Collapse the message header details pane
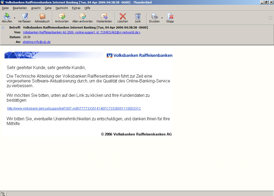Image resolution: width=274 pixels, height=196 pixels. tap(3, 27)
